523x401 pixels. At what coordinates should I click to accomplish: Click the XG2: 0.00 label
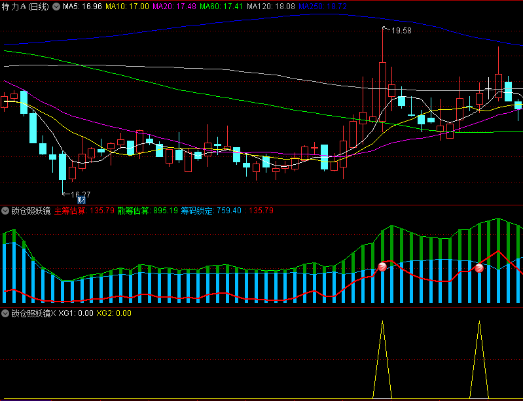coord(114,313)
